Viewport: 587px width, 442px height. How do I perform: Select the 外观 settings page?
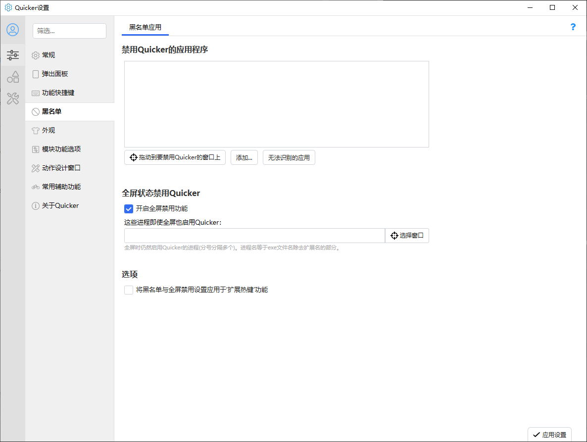click(x=70, y=131)
